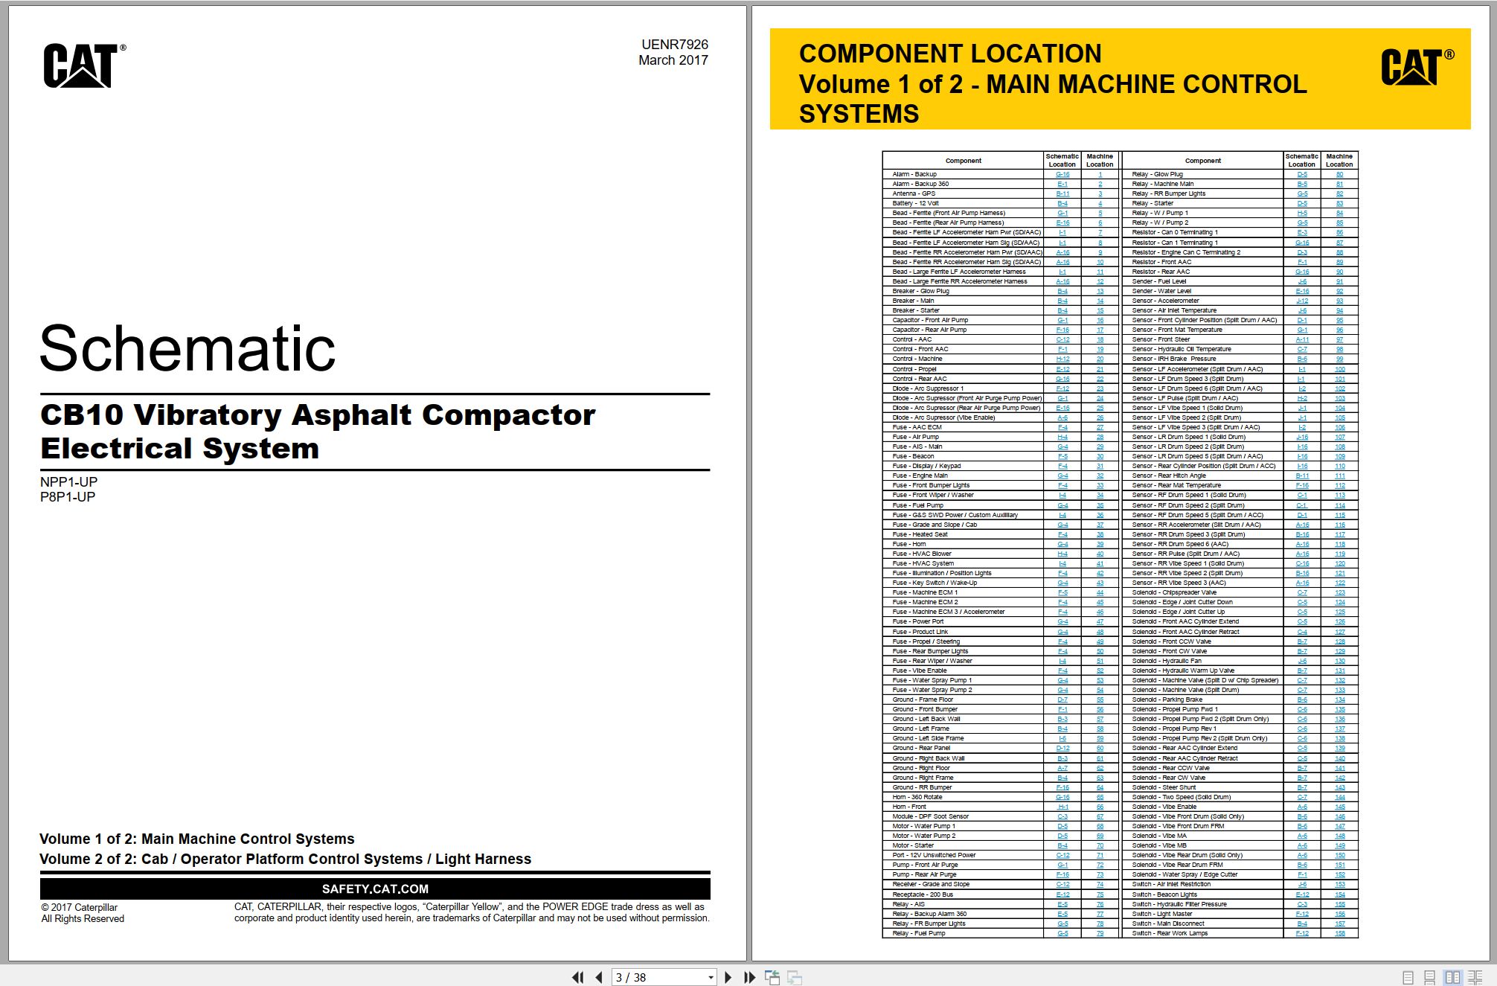The height and width of the screenshot is (986, 1497).
Task: Open the page number dropdown arrow
Action: coord(711,977)
